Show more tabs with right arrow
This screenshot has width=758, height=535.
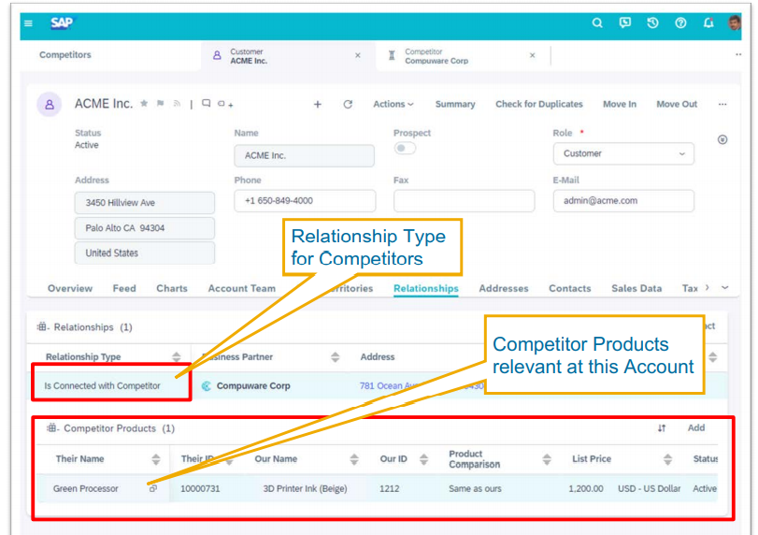(x=708, y=287)
